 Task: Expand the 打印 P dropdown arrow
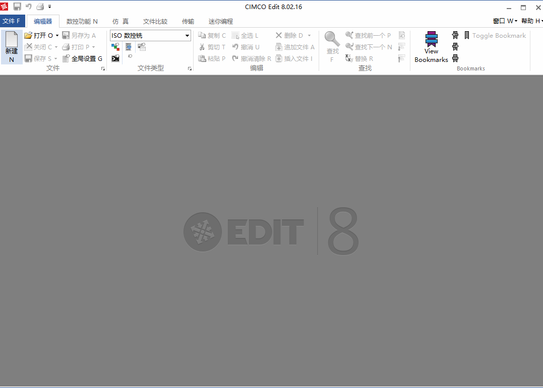coord(93,47)
